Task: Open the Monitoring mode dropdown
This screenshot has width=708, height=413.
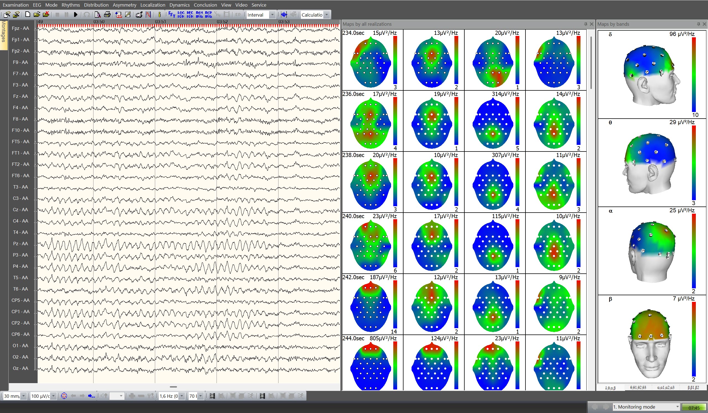Action: (677, 407)
